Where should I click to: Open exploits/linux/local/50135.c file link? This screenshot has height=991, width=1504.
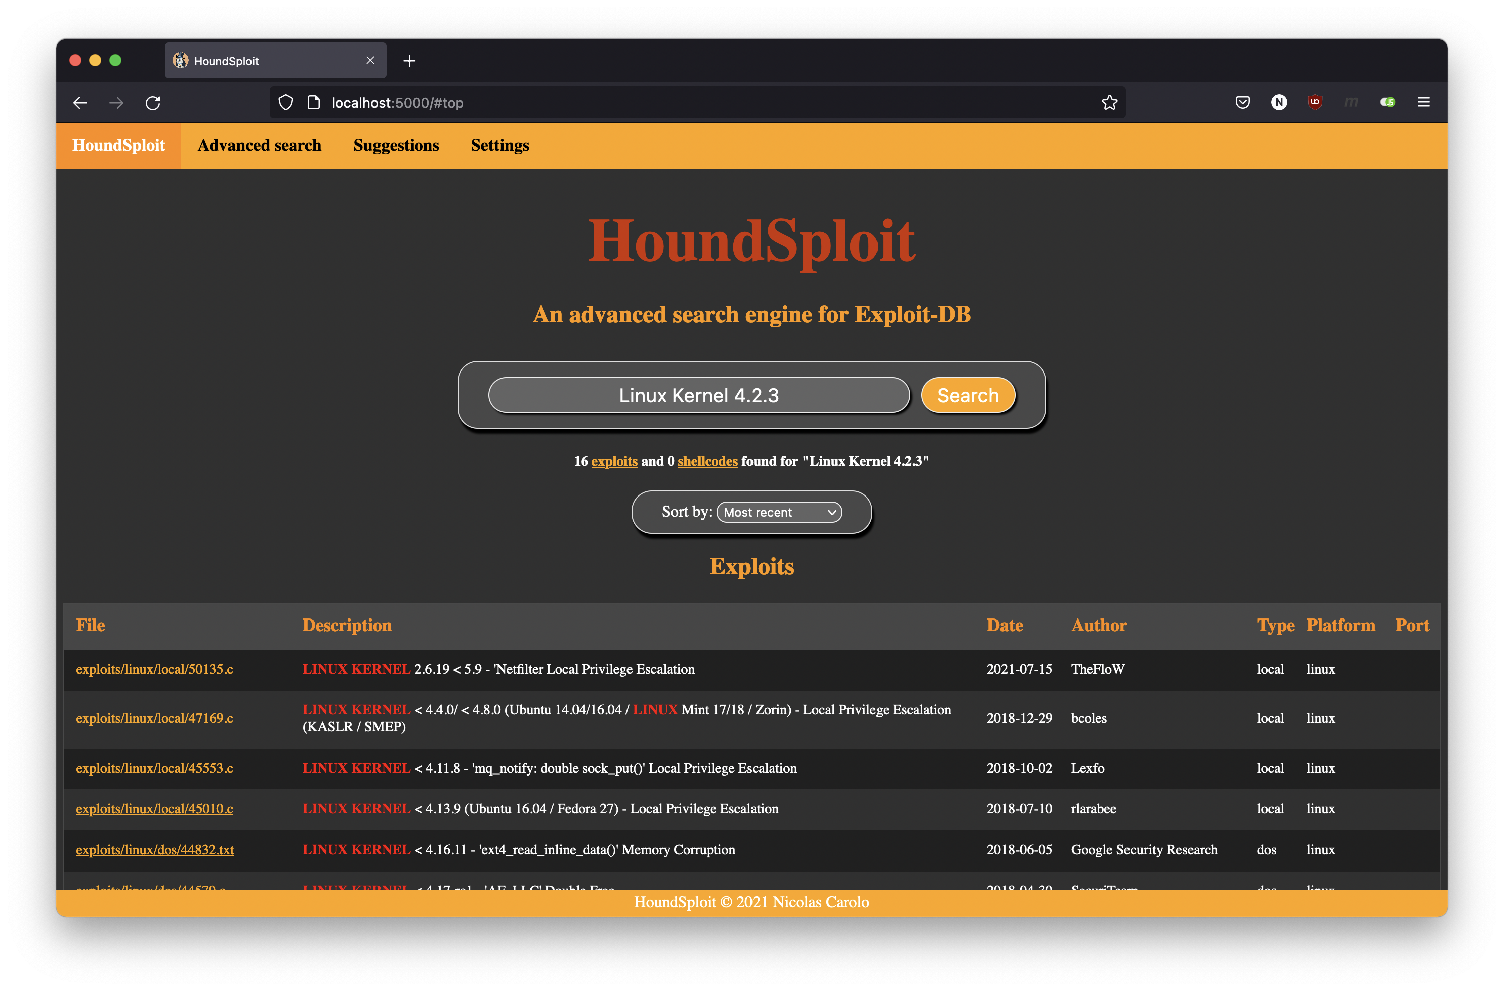[x=154, y=669]
